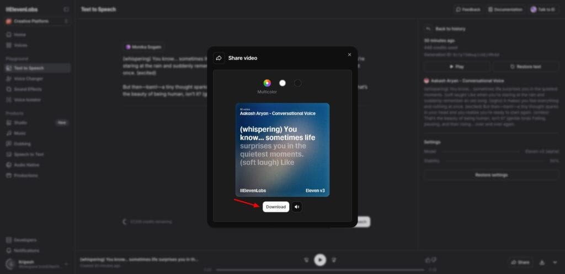Go to Text to Speech in sidebar

coord(38,68)
